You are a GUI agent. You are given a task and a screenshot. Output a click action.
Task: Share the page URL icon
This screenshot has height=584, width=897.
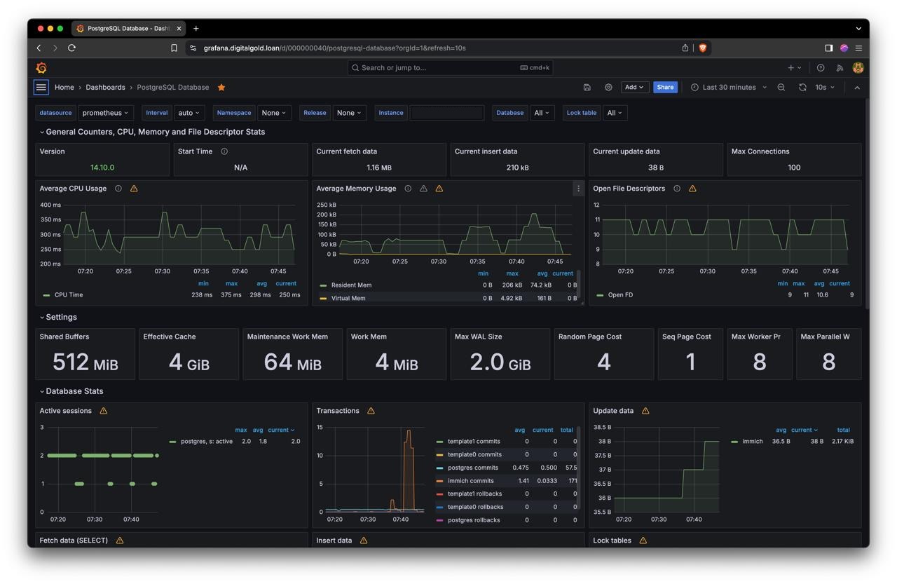pyautogui.click(x=685, y=48)
